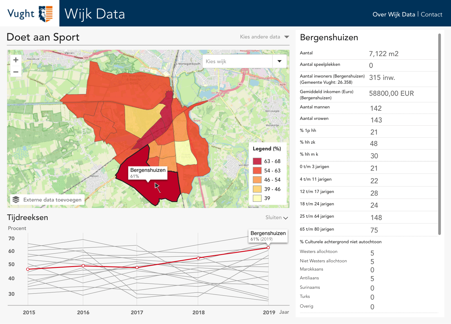Screen dimensions: 451x324
Task: Click the '25 t/m 64 jarigen' row label
Action: [317, 216]
